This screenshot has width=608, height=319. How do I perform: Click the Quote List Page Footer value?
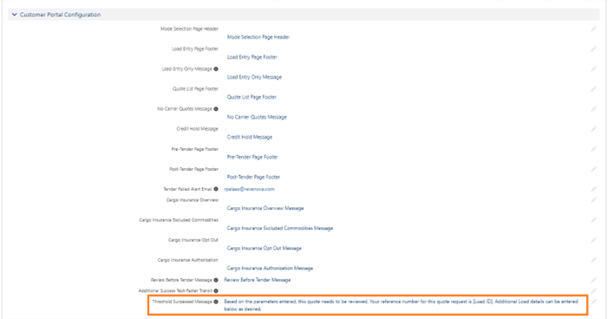pos(252,97)
